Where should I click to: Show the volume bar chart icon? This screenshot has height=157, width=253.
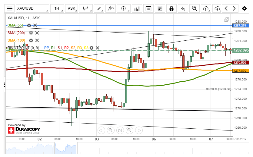pyautogui.click(x=137, y=8)
